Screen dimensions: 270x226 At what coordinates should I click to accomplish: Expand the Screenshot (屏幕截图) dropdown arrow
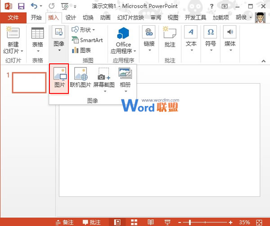(105, 91)
